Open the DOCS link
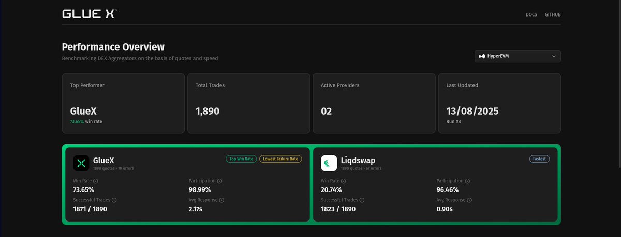Screen dimensions: 621x237 (531, 14)
